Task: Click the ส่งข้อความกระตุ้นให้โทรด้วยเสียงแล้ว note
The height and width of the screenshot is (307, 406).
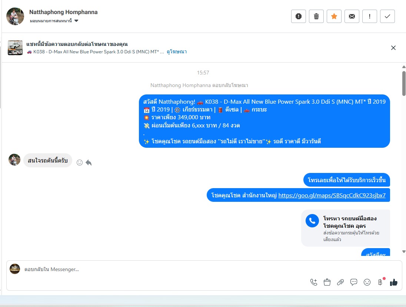Action: [x=351, y=236]
